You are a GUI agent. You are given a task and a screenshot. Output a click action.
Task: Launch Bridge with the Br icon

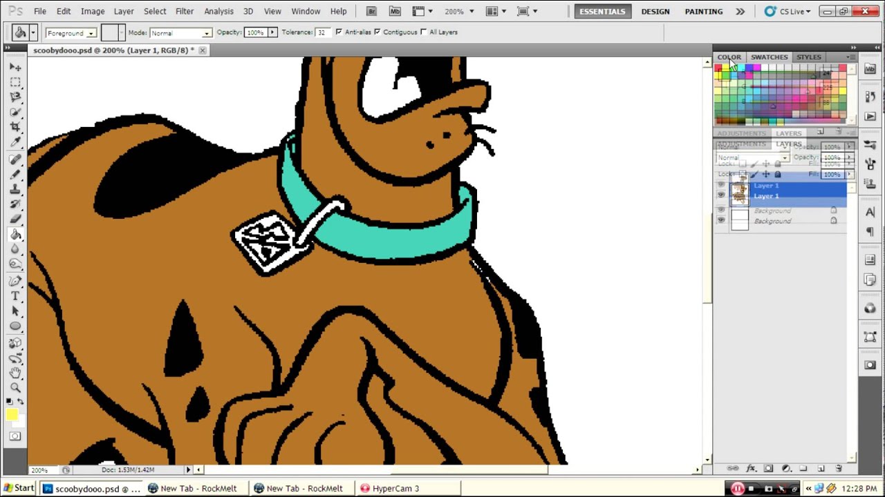pos(371,11)
